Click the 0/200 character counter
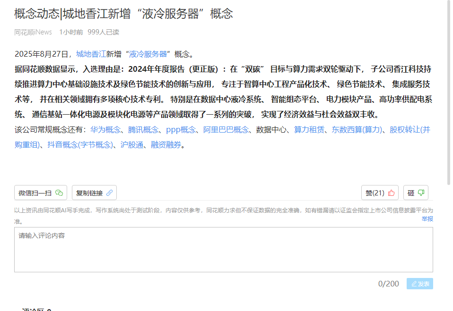 coord(388,284)
